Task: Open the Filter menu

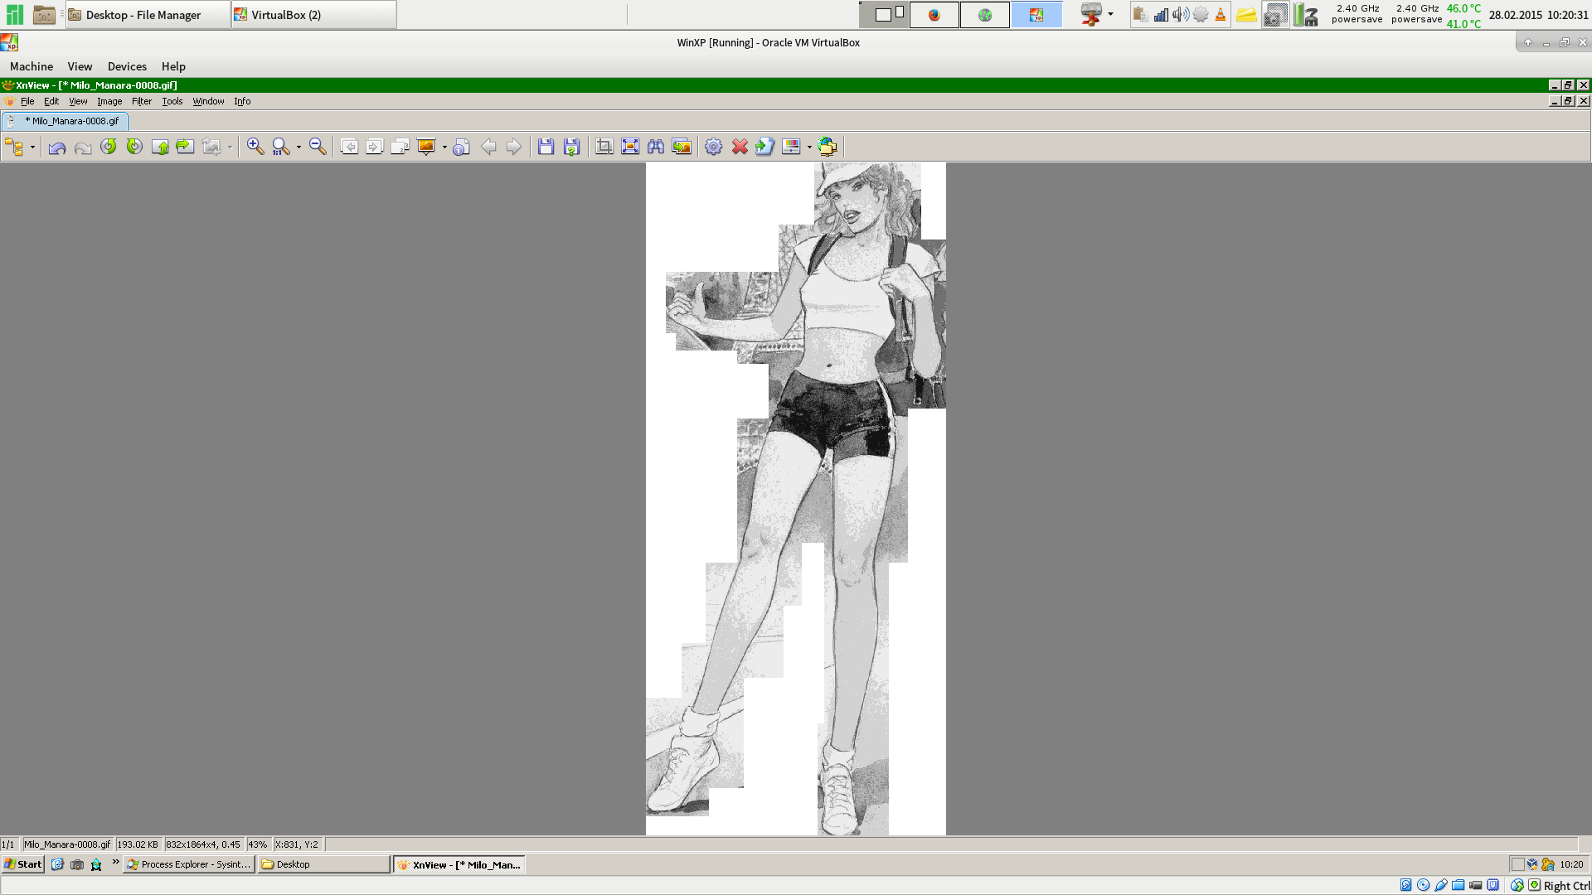Action: 142,101
